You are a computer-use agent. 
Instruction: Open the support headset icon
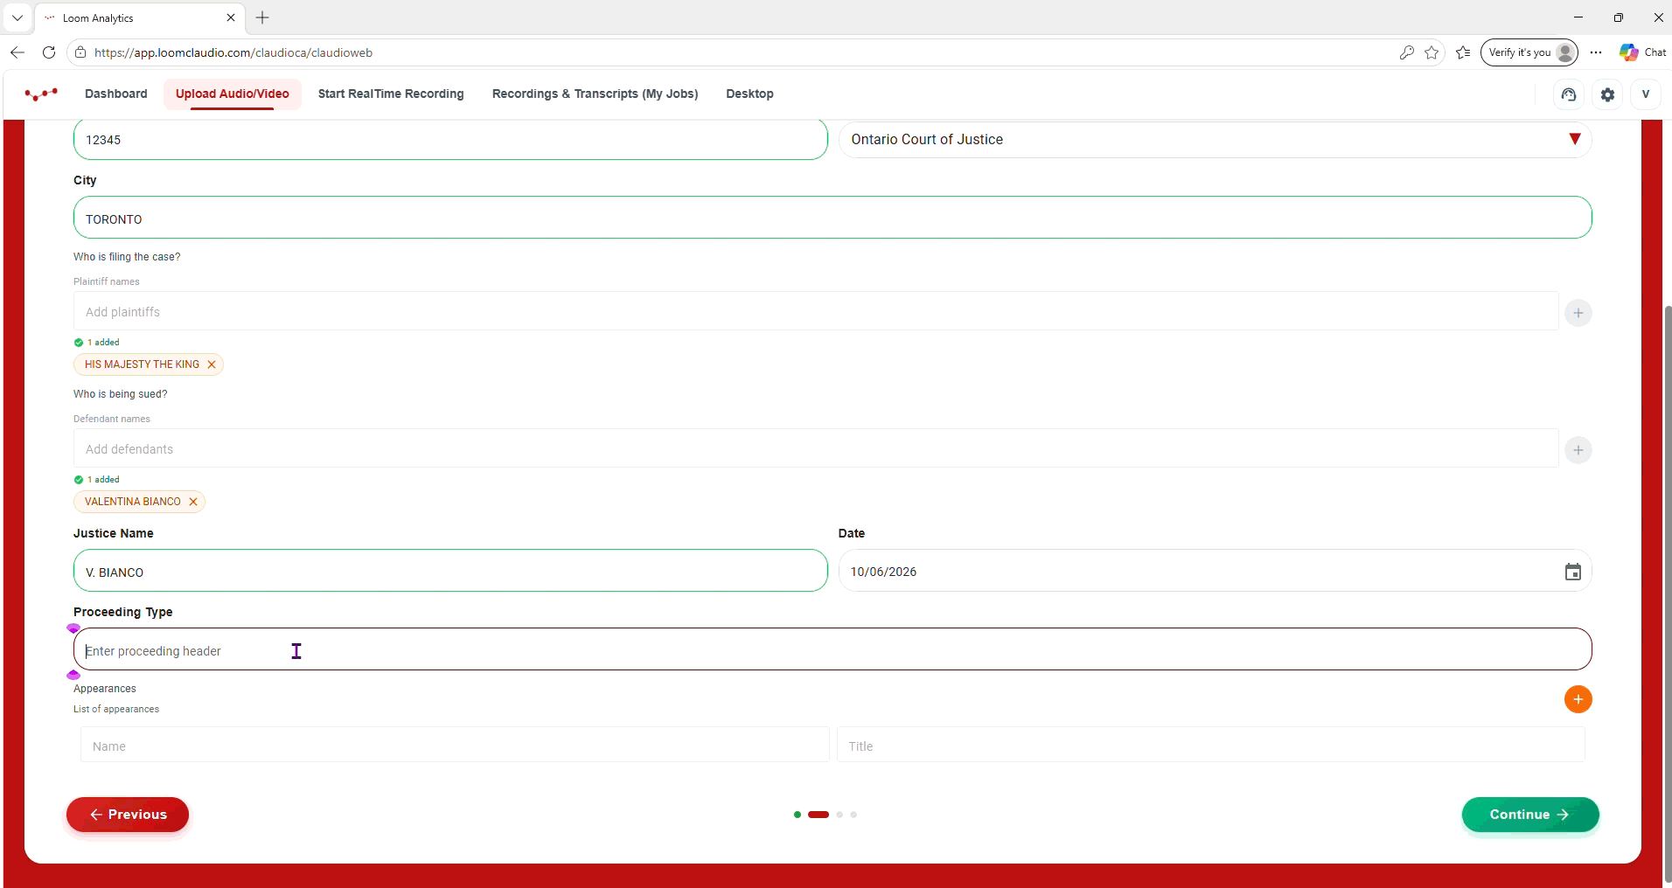pyautogui.click(x=1569, y=94)
